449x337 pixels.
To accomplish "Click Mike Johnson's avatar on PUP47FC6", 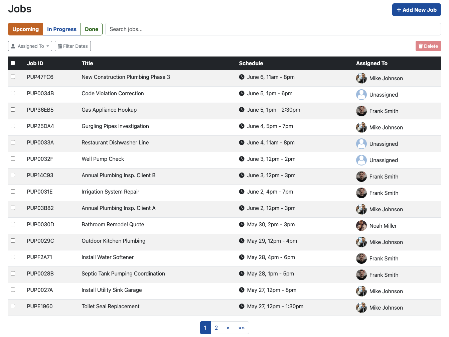I will pyautogui.click(x=361, y=78).
